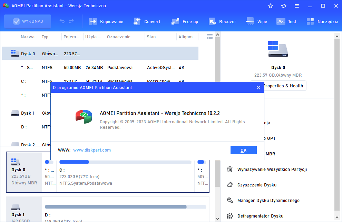Select Wymazywanie Wszystkich Partycji
The image size is (342, 222).
[272, 170]
